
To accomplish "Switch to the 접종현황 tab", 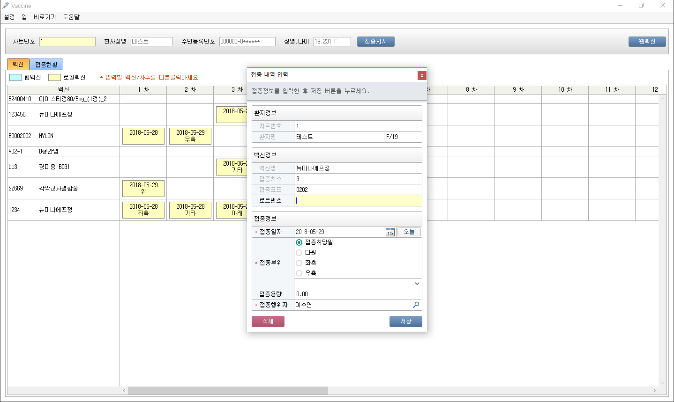I will pos(46,65).
